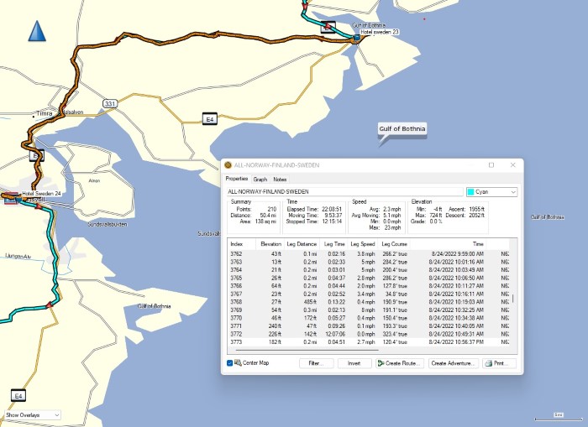This screenshot has width=588, height=427.
Task: Maximize the track properties dialog
Action: click(x=491, y=165)
